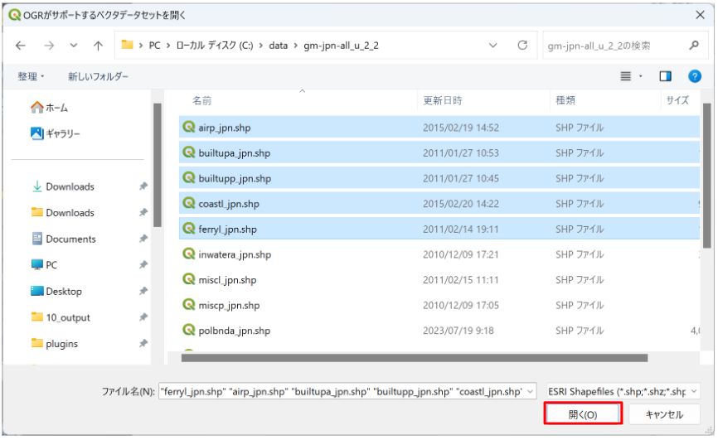Viewport: 718px width, 440px height.
Task: Click the pin icon beside PC
Action: pyautogui.click(x=143, y=264)
